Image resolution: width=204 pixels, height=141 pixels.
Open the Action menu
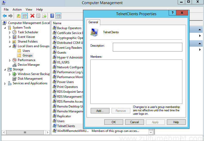click(17, 10)
